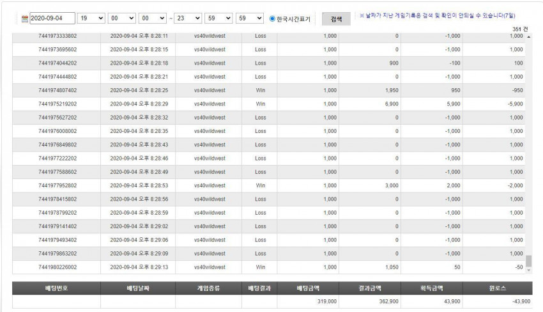Click bet number 7441979493402

coord(57,240)
